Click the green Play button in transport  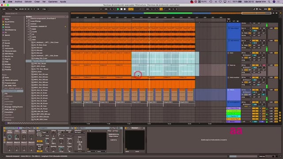pyautogui.click(x=118, y=9)
